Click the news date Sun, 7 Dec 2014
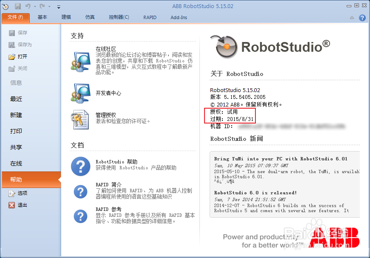The height and width of the screenshot is (258, 370). (250, 199)
